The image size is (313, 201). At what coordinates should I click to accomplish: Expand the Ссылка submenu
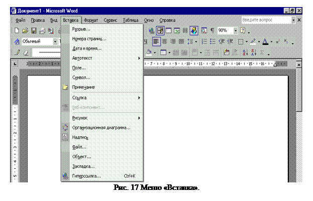point(106,98)
